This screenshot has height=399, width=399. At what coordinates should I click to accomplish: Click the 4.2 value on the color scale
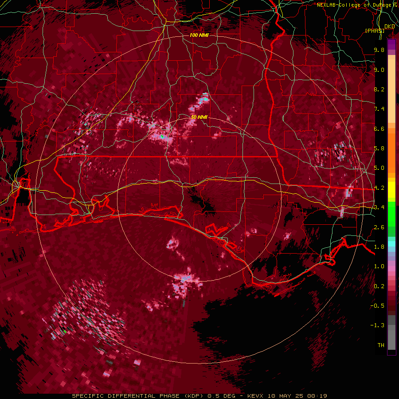tap(379, 188)
